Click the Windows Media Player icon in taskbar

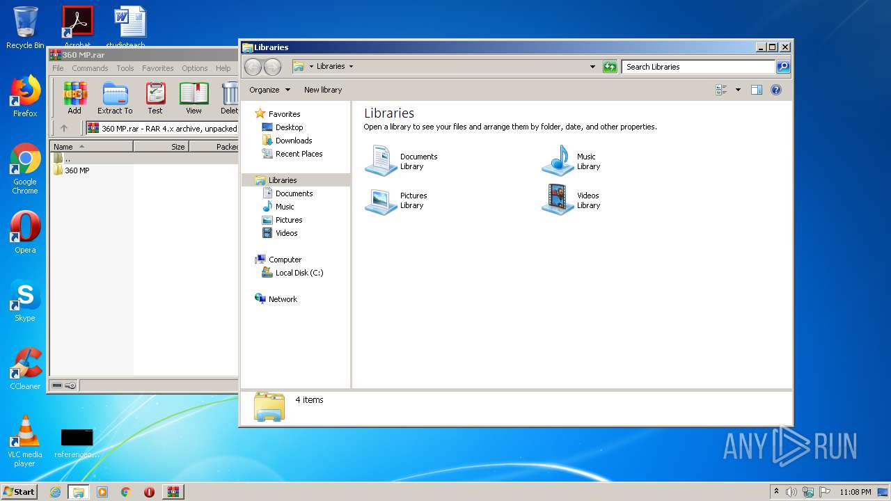[x=102, y=492]
